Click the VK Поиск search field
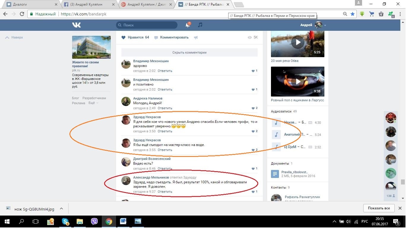Screen dimensions: 406x228 [x=147, y=25]
